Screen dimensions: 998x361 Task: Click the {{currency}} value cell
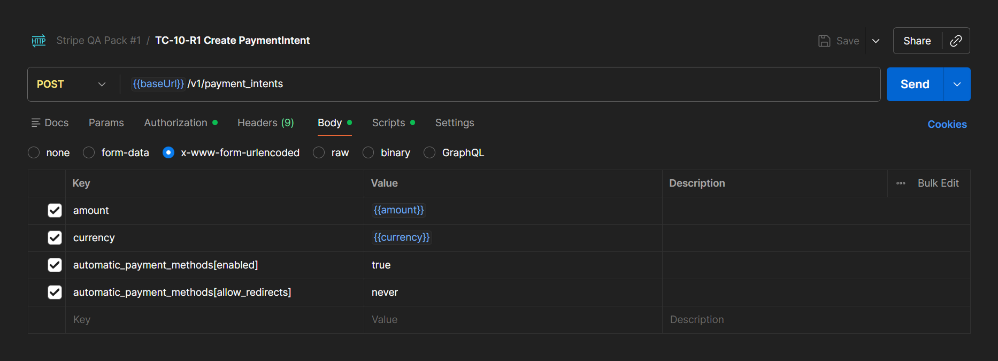pos(513,238)
